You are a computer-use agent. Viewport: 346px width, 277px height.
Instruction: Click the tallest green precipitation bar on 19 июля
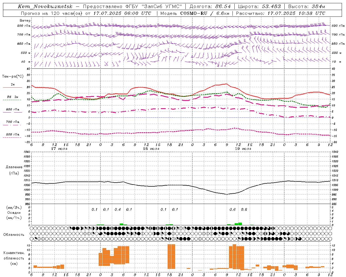(x=240, y=224)
